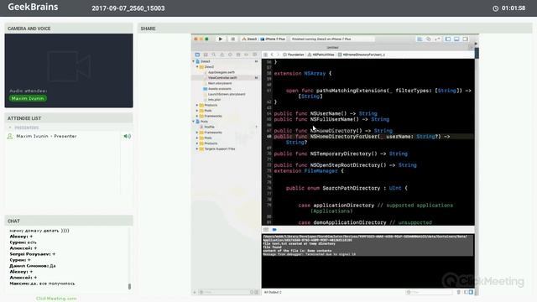This screenshot has width=537, height=302.
Task: Click the Maxim Ivunin audio attendee badge
Action: point(28,98)
